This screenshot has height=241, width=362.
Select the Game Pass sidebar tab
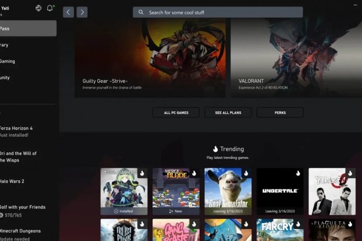click(28, 28)
